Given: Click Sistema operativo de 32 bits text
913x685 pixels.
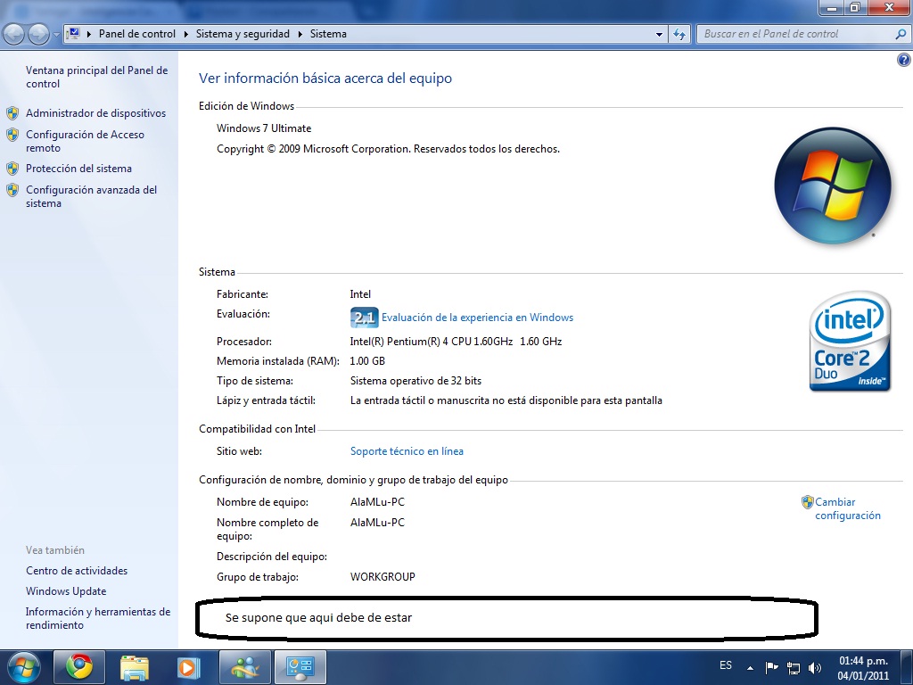Looking at the screenshot, I should [x=415, y=381].
